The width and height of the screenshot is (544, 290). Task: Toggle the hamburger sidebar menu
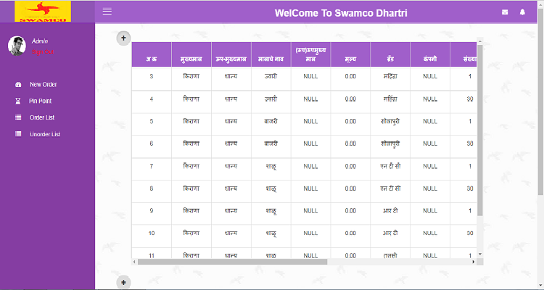pyautogui.click(x=107, y=12)
